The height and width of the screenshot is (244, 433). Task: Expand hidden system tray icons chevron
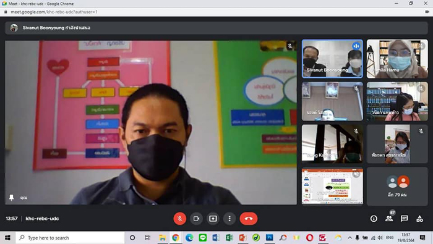[x=349, y=238]
